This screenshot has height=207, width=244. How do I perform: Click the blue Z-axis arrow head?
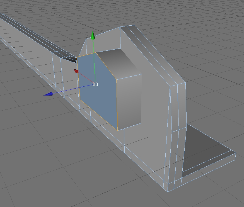point(48,94)
